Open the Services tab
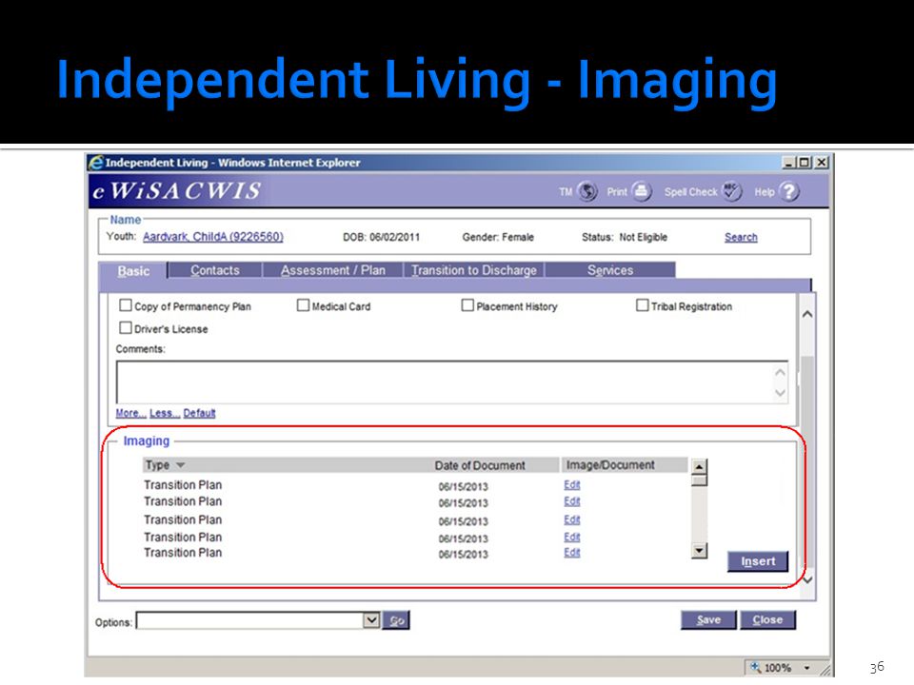 [610, 270]
